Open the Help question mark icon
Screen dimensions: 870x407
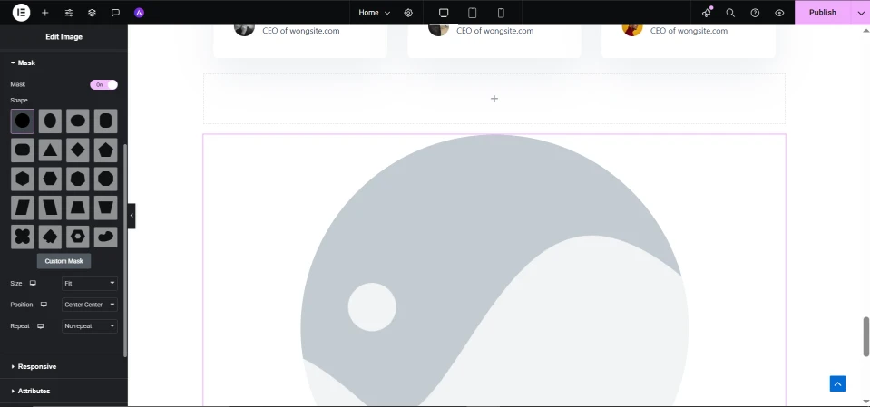(755, 13)
